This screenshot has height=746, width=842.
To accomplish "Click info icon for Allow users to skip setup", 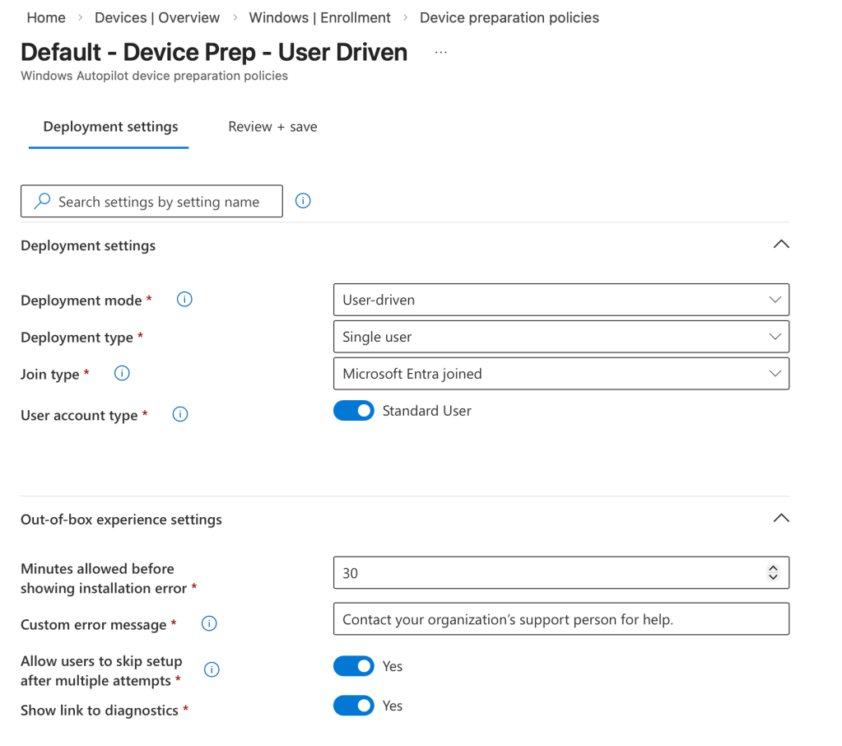I will coord(212,670).
